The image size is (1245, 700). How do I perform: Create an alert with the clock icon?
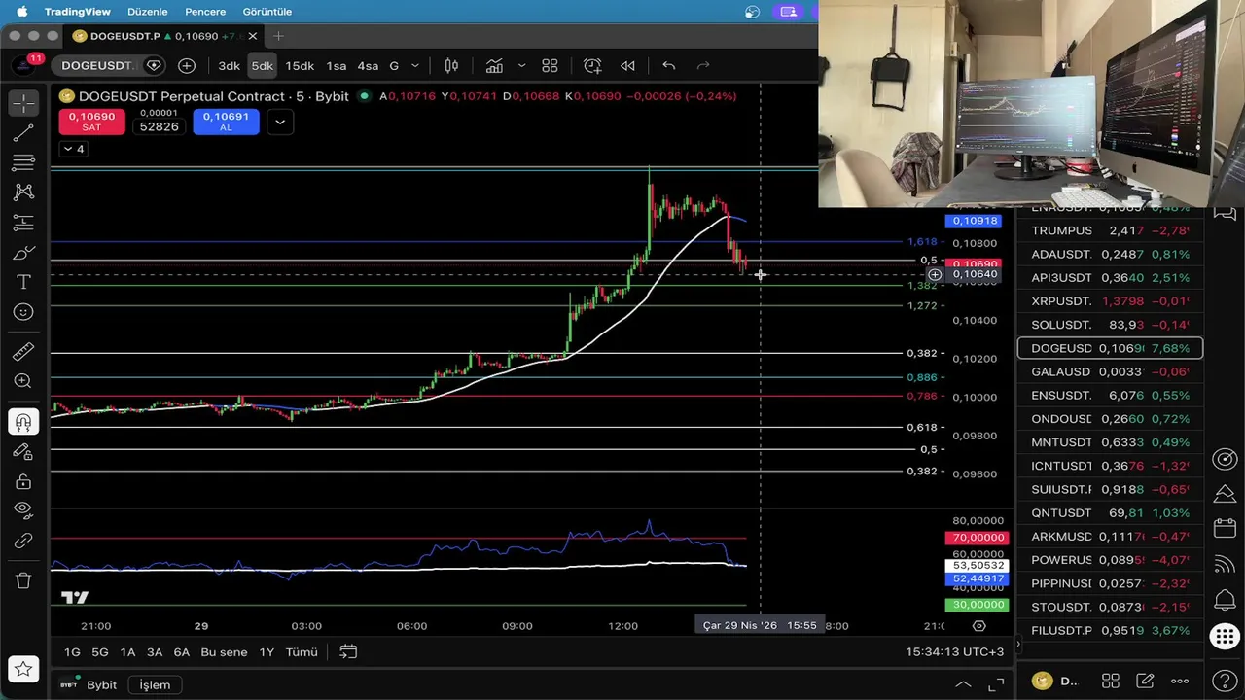[592, 66]
